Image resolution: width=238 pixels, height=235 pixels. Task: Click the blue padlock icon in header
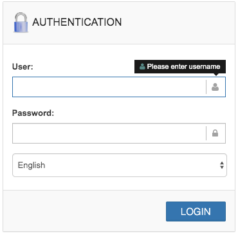click(x=21, y=23)
